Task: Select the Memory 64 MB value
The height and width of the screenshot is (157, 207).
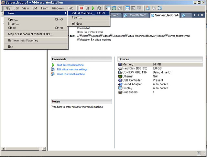Action: 157,64
